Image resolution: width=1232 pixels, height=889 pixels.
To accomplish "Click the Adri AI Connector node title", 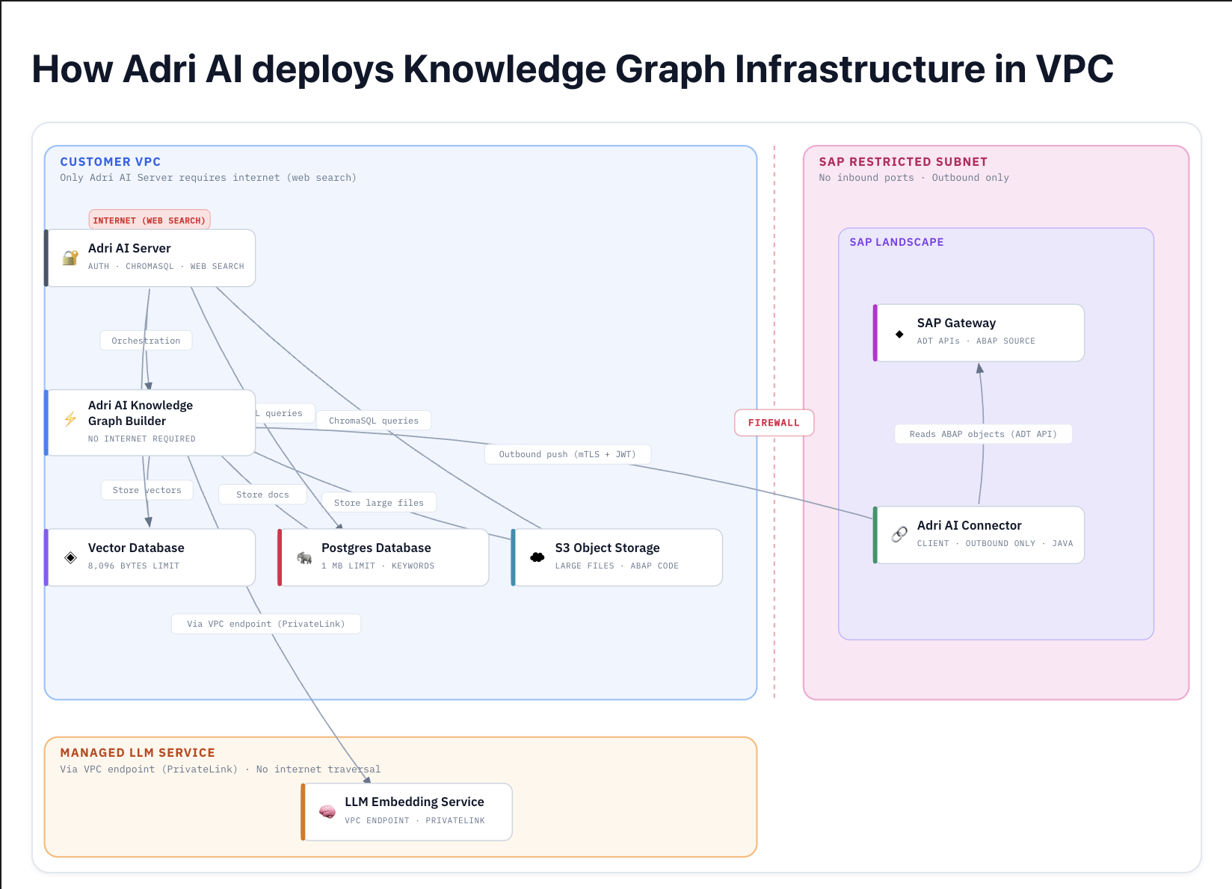I will pos(969,525).
